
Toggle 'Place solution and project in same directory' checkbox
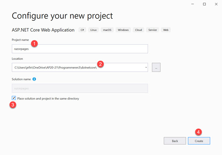click(x=14, y=98)
